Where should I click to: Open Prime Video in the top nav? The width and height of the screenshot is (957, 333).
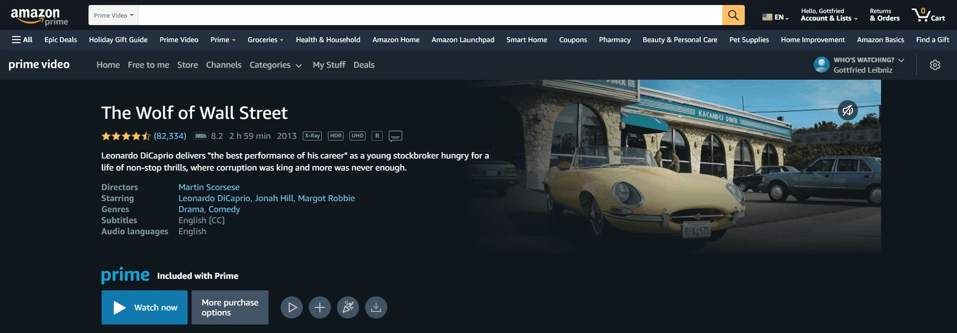(179, 40)
